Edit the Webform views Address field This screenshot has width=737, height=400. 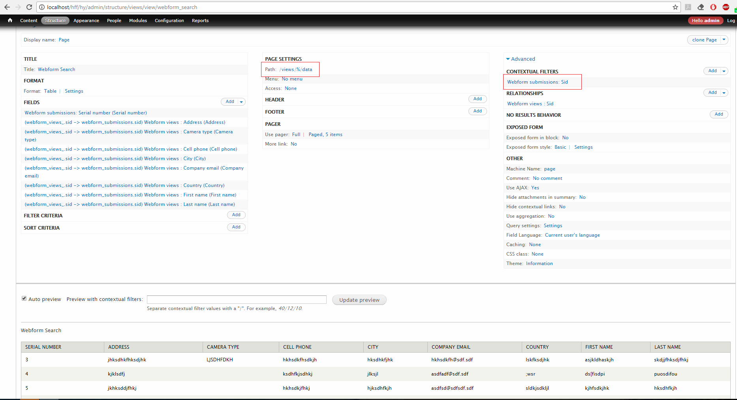[125, 122]
